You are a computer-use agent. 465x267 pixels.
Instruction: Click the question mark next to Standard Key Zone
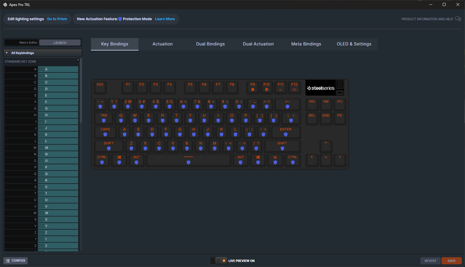coord(78,60)
